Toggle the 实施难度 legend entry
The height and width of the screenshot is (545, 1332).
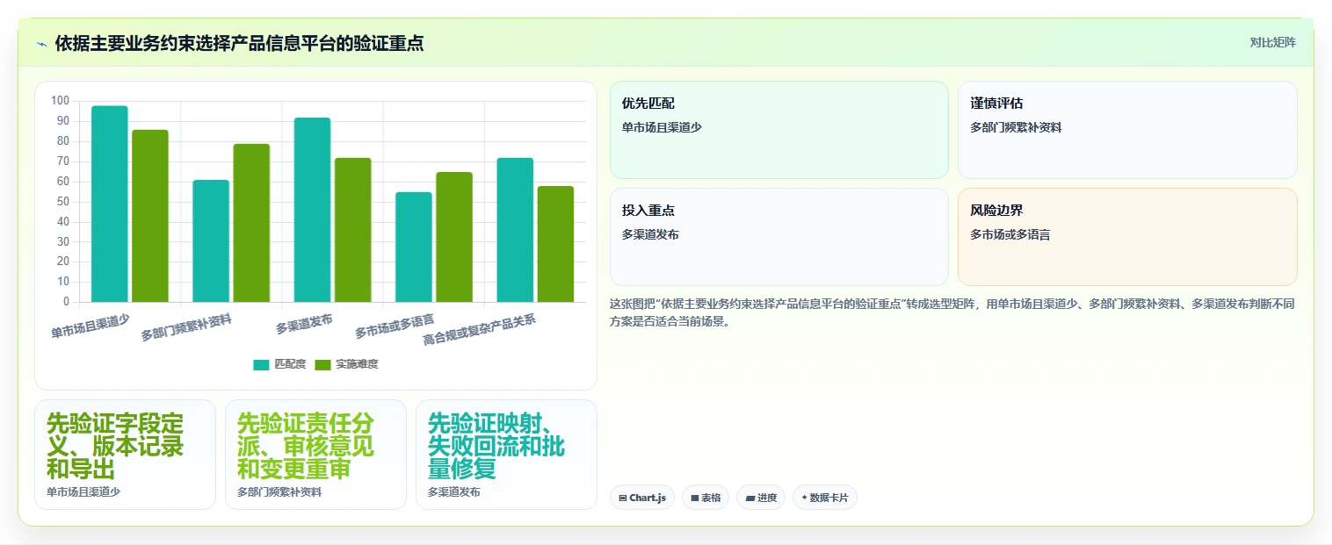click(x=346, y=364)
